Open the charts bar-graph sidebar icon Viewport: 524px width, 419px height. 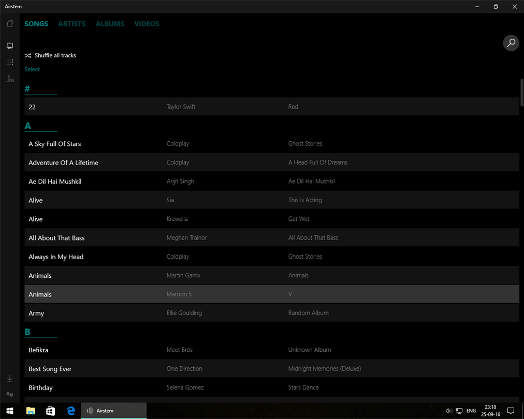coord(10,79)
